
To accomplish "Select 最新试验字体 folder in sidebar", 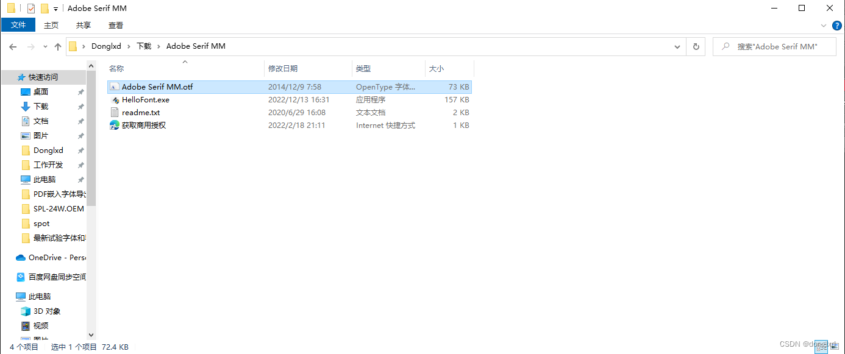I will (x=60, y=238).
